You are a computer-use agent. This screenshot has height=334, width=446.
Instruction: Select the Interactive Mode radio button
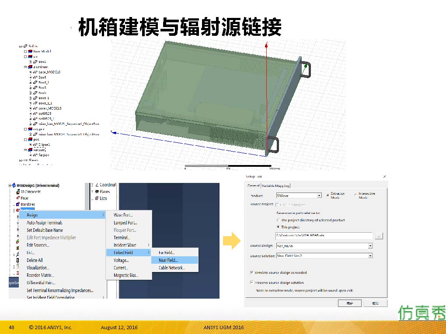tap(355, 196)
